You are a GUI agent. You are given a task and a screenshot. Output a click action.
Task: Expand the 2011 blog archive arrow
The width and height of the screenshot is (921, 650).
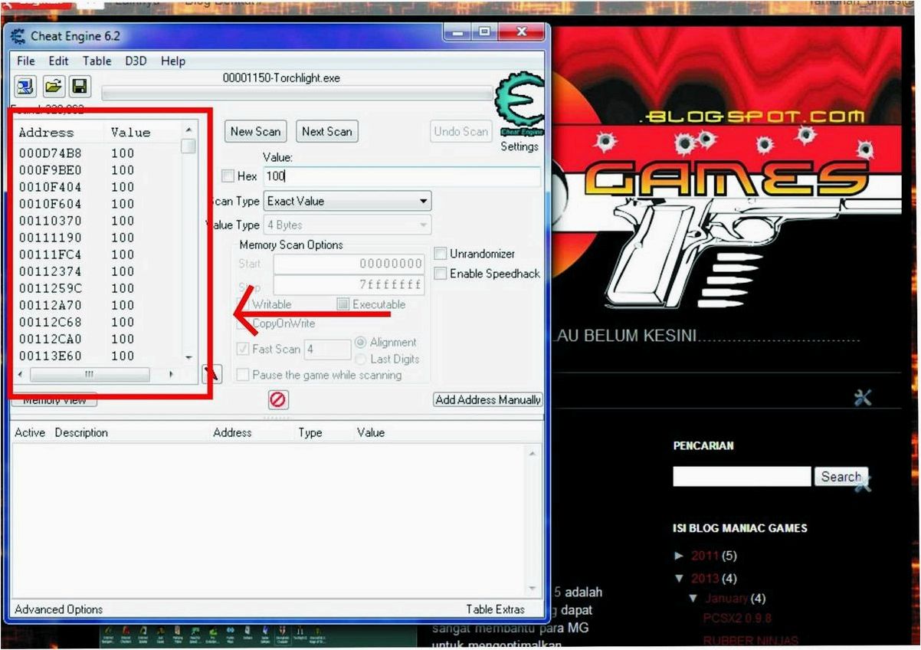(x=680, y=556)
